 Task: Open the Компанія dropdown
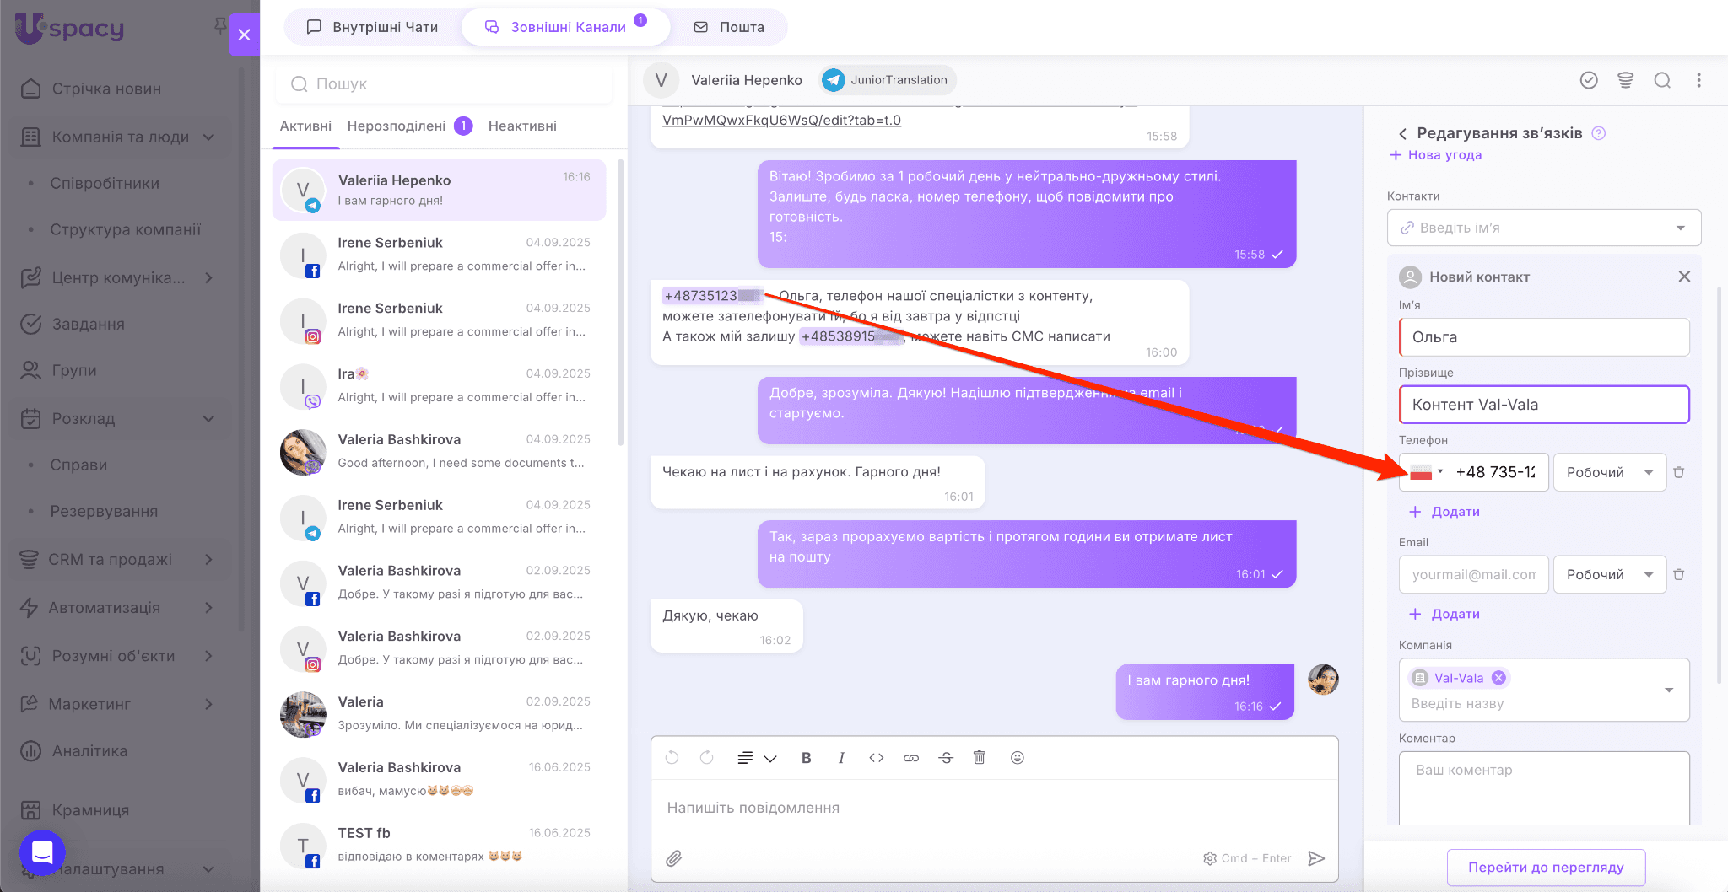click(x=1669, y=690)
